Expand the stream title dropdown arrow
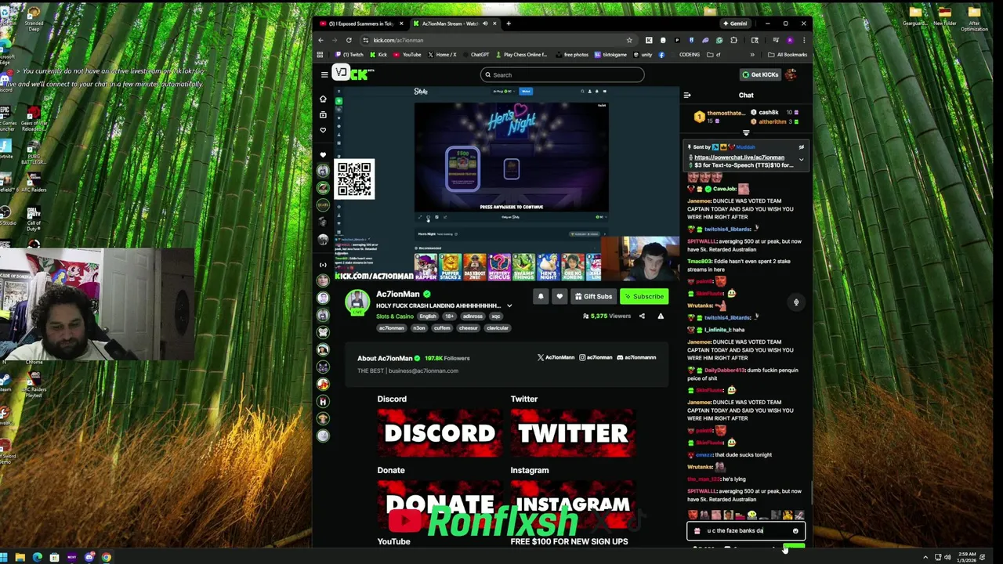Viewport: 1003px width, 564px height. point(509,305)
